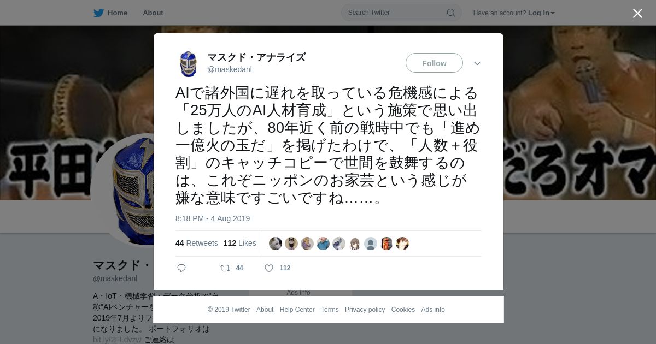Click the reply speech bubble icon
656x344 pixels.
(x=181, y=268)
